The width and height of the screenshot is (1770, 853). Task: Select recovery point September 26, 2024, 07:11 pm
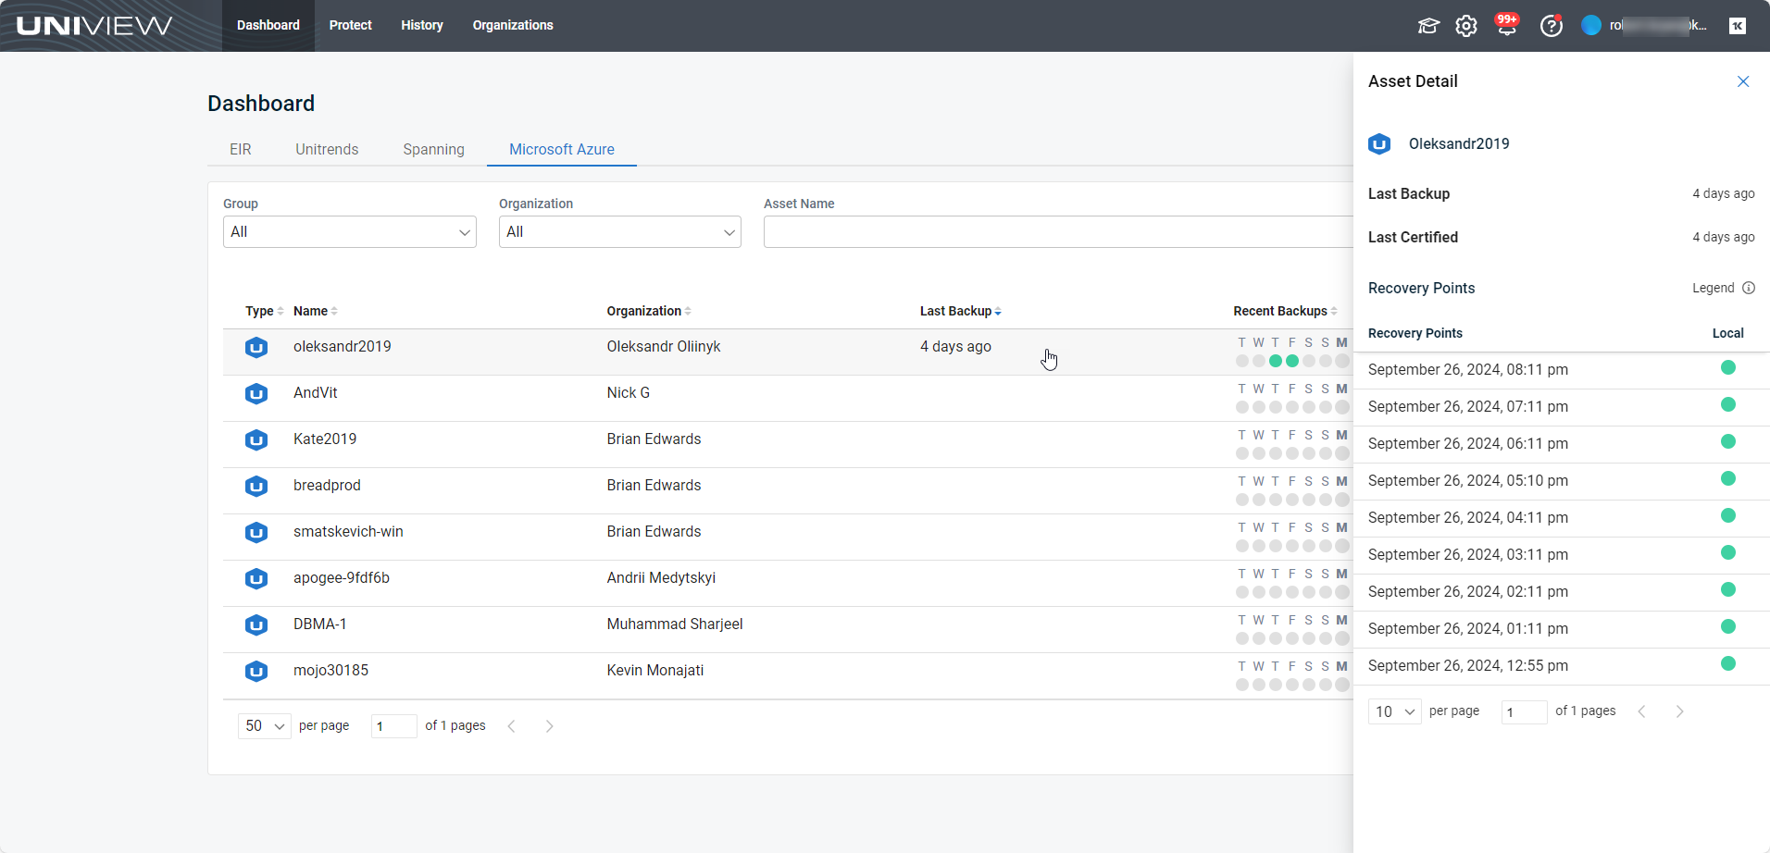[x=1468, y=407]
